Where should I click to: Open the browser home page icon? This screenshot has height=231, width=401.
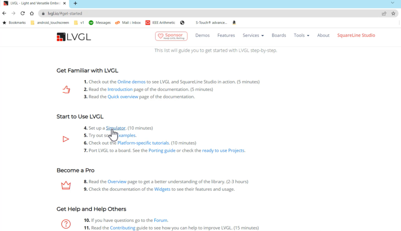(32, 13)
